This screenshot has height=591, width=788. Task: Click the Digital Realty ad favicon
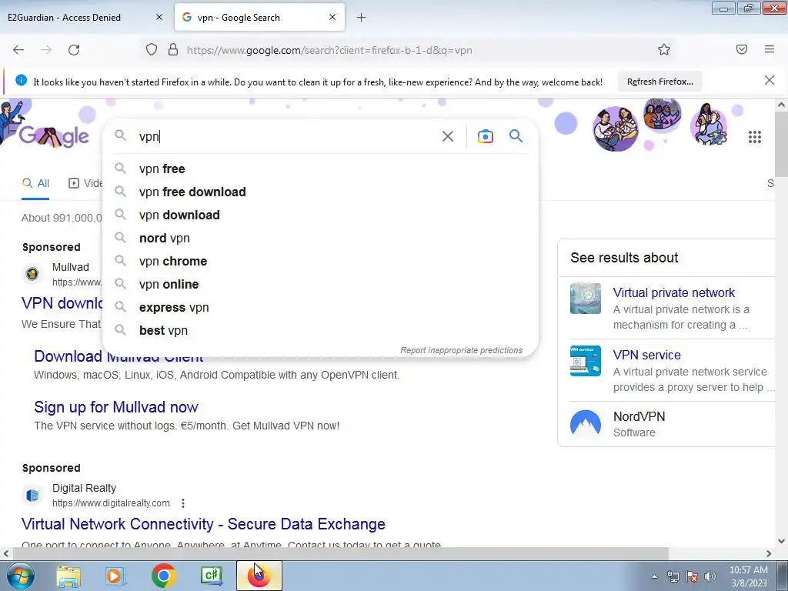[32, 495]
